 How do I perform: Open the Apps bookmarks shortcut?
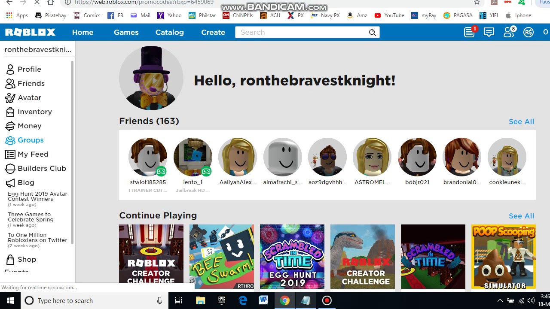coord(17,15)
